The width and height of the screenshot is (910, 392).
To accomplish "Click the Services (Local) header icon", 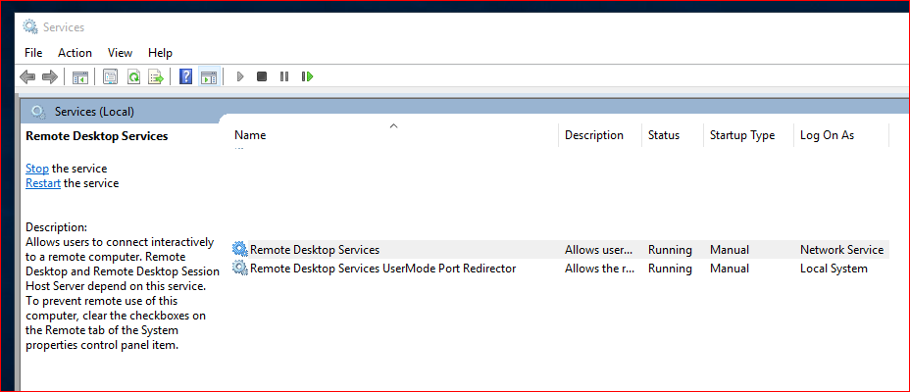I will tap(38, 112).
